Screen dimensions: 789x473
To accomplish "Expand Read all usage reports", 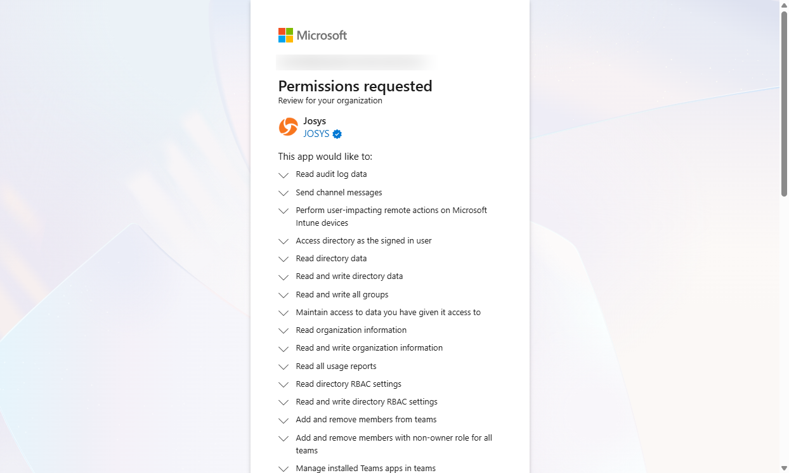I will tap(284, 367).
